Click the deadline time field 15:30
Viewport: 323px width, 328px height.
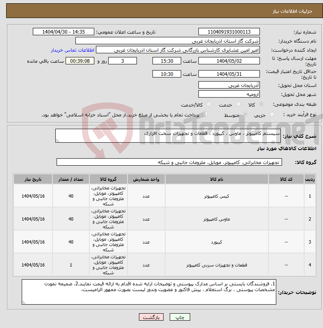tap(166, 61)
